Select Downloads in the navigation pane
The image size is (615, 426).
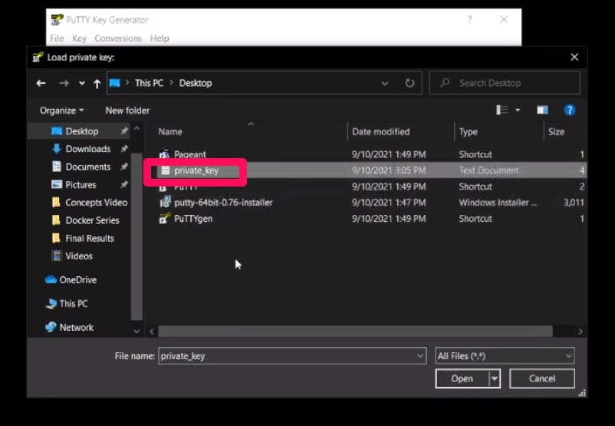(88, 149)
